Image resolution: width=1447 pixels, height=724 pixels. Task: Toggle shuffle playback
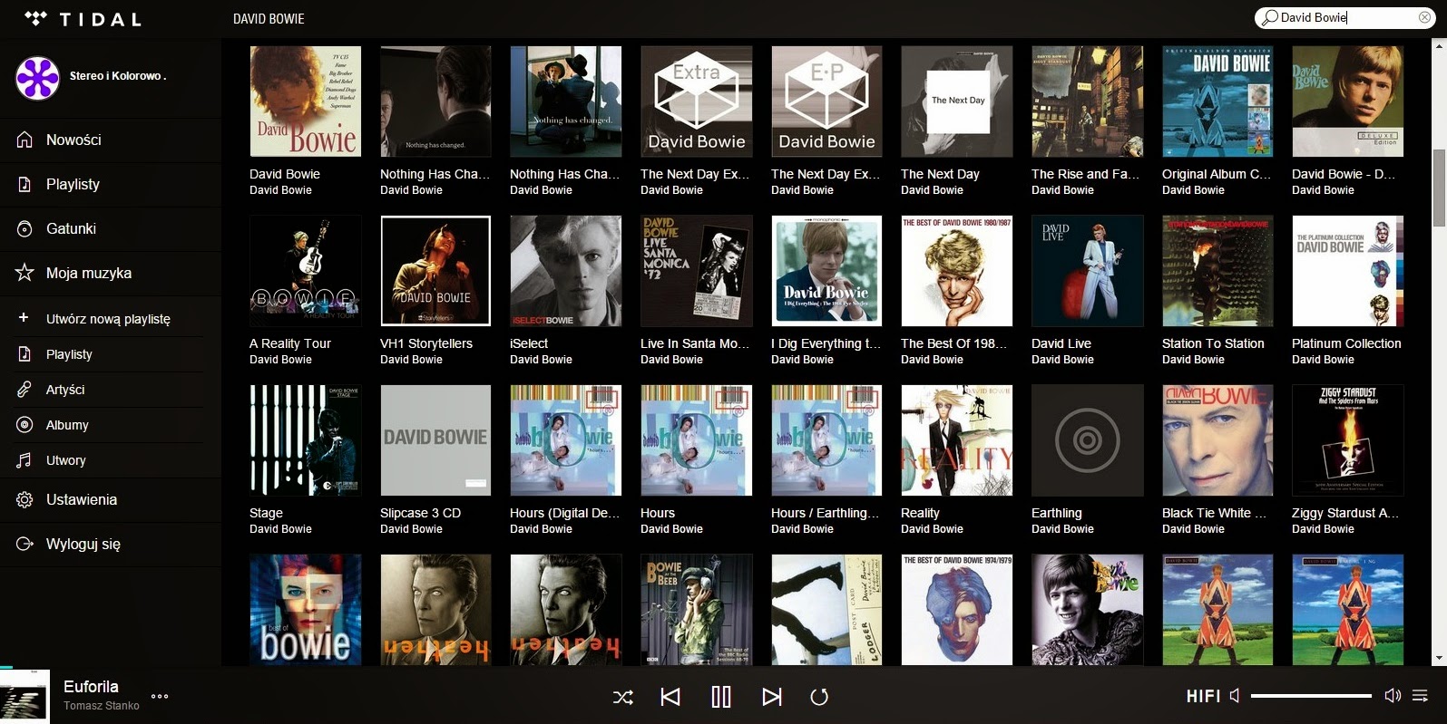tap(623, 697)
